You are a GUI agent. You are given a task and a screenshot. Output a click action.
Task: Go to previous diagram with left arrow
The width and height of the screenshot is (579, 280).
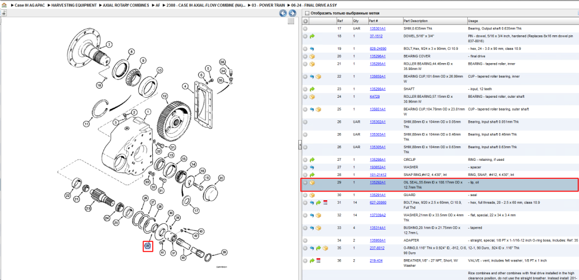click(x=283, y=13)
